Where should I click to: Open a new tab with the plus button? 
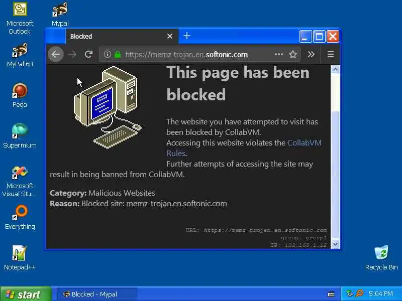point(187,36)
